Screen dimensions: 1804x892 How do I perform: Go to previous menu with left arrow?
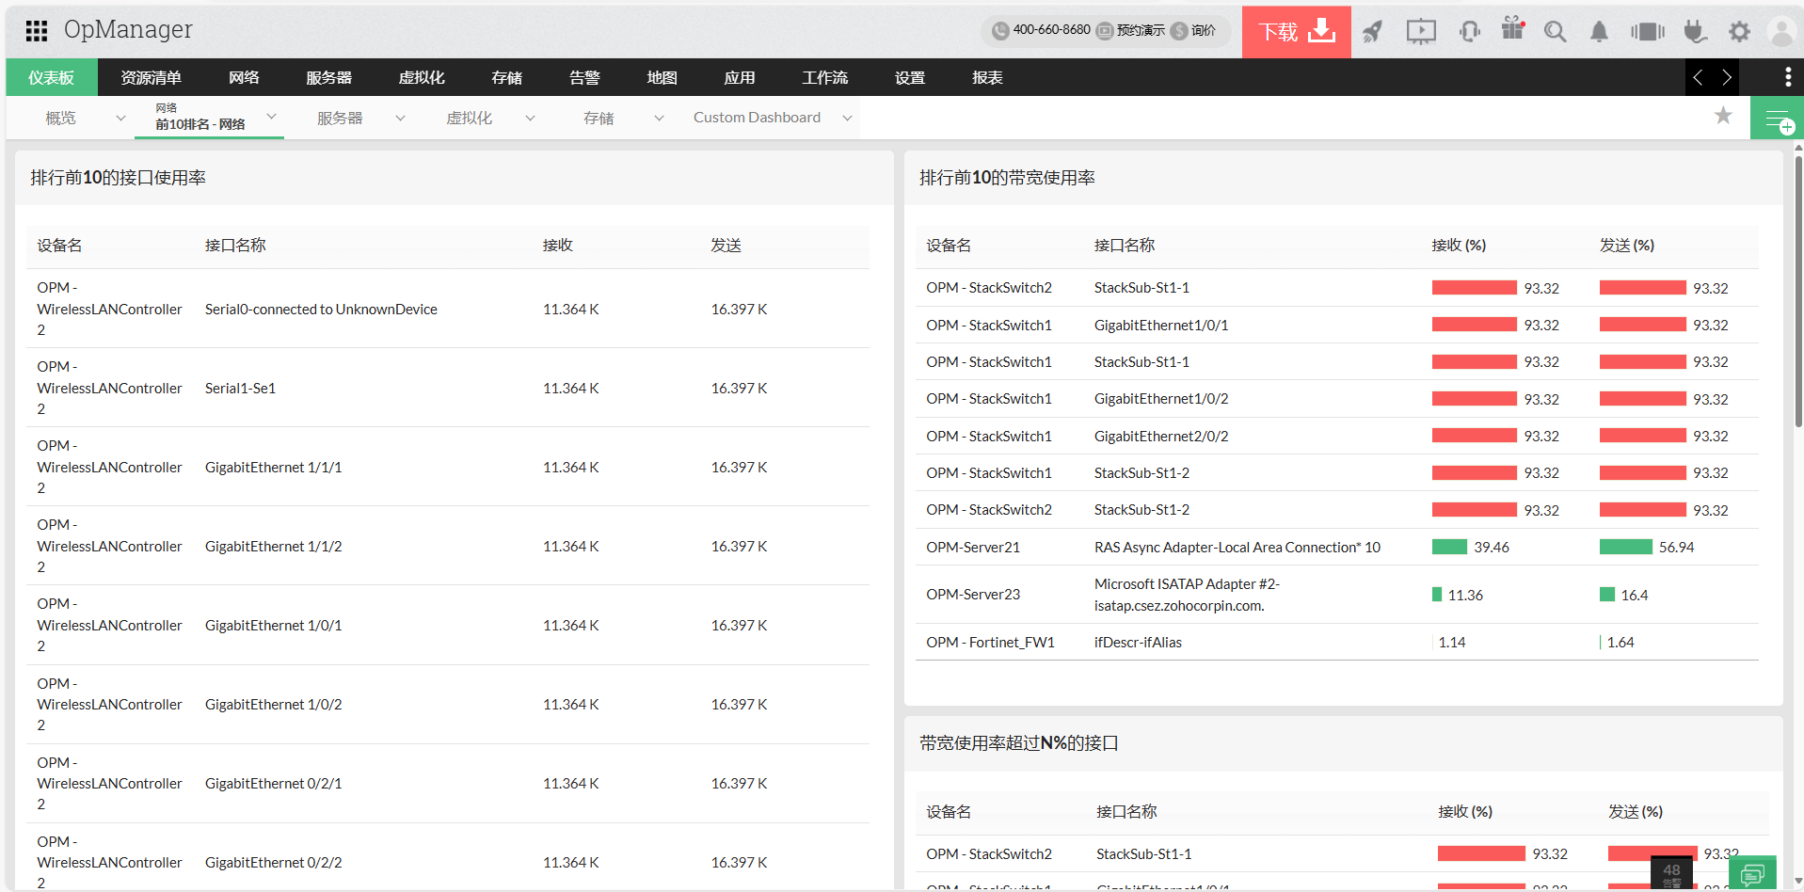pos(1698,77)
